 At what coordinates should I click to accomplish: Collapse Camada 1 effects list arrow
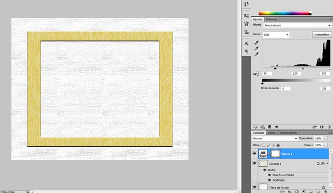coord(327,163)
